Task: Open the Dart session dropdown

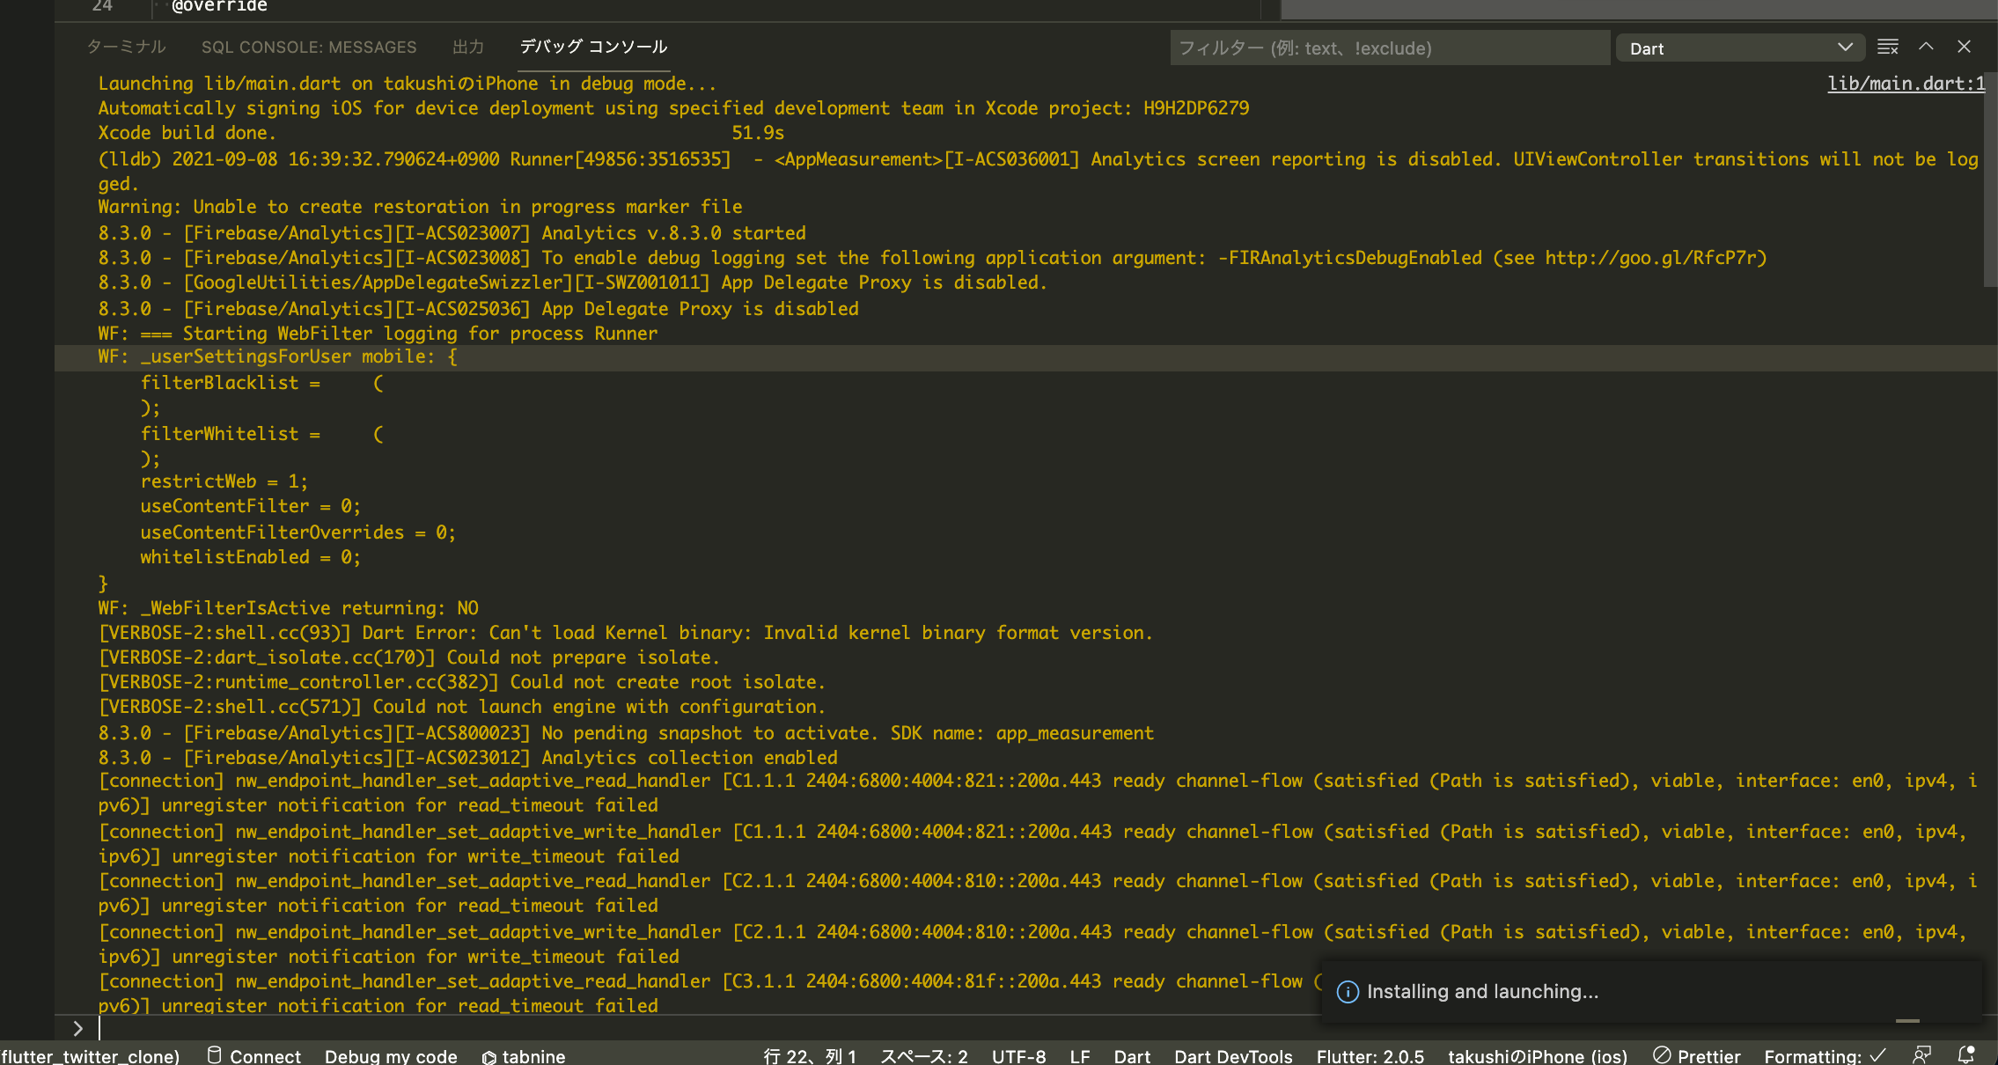Action: (x=1739, y=48)
